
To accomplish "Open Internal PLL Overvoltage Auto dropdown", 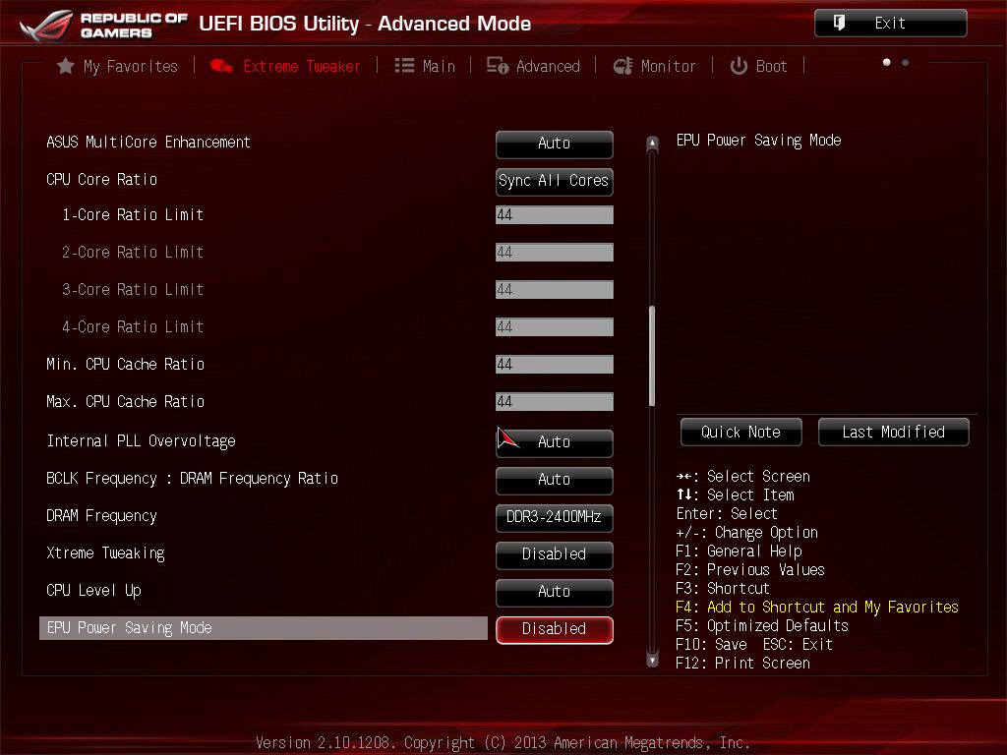I will (x=555, y=442).
